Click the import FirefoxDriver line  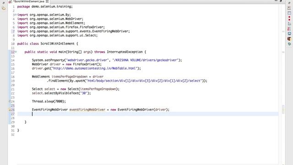click(61, 27)
